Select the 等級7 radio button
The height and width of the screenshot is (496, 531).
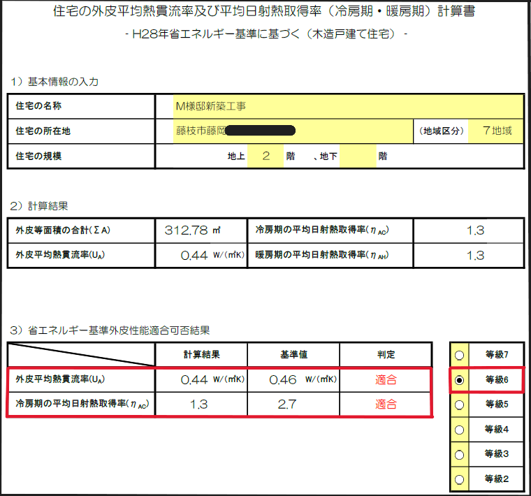(459, 355)
